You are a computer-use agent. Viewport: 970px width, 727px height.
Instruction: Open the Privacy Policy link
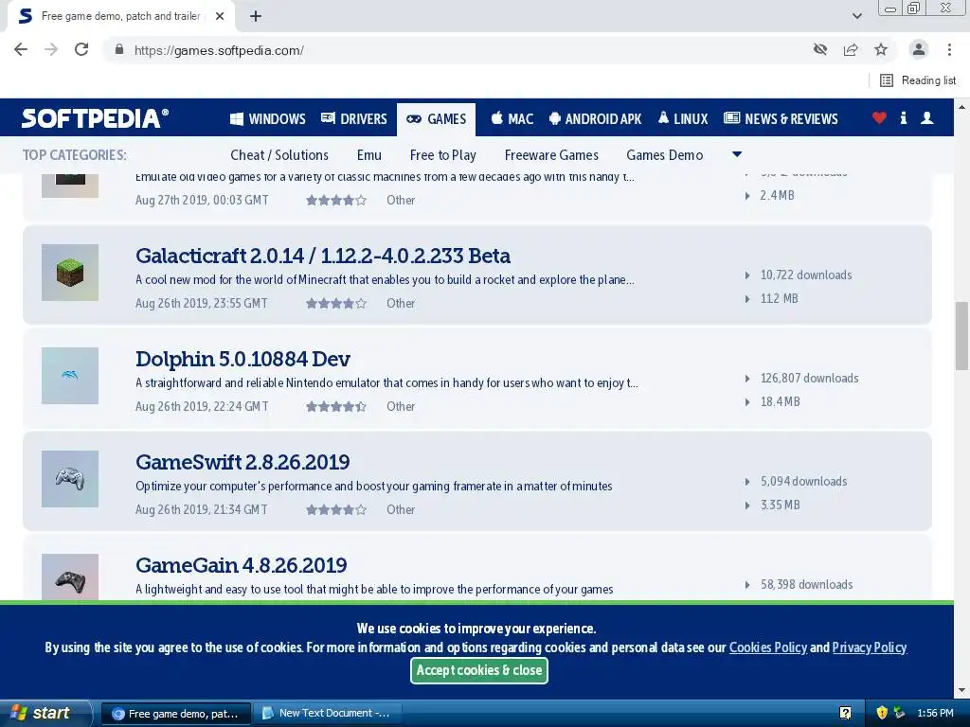(x=870, y=647)
